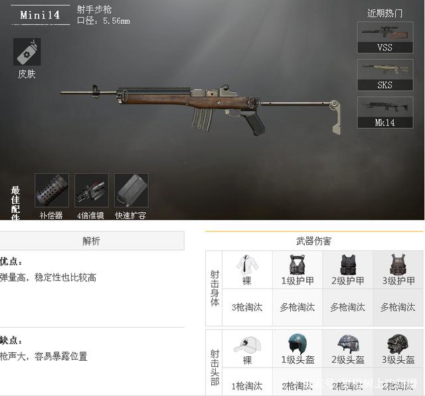Open the Mk14 weapon thumbnail

tap(385, 112)
